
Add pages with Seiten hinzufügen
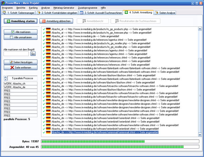pos(20,62)
